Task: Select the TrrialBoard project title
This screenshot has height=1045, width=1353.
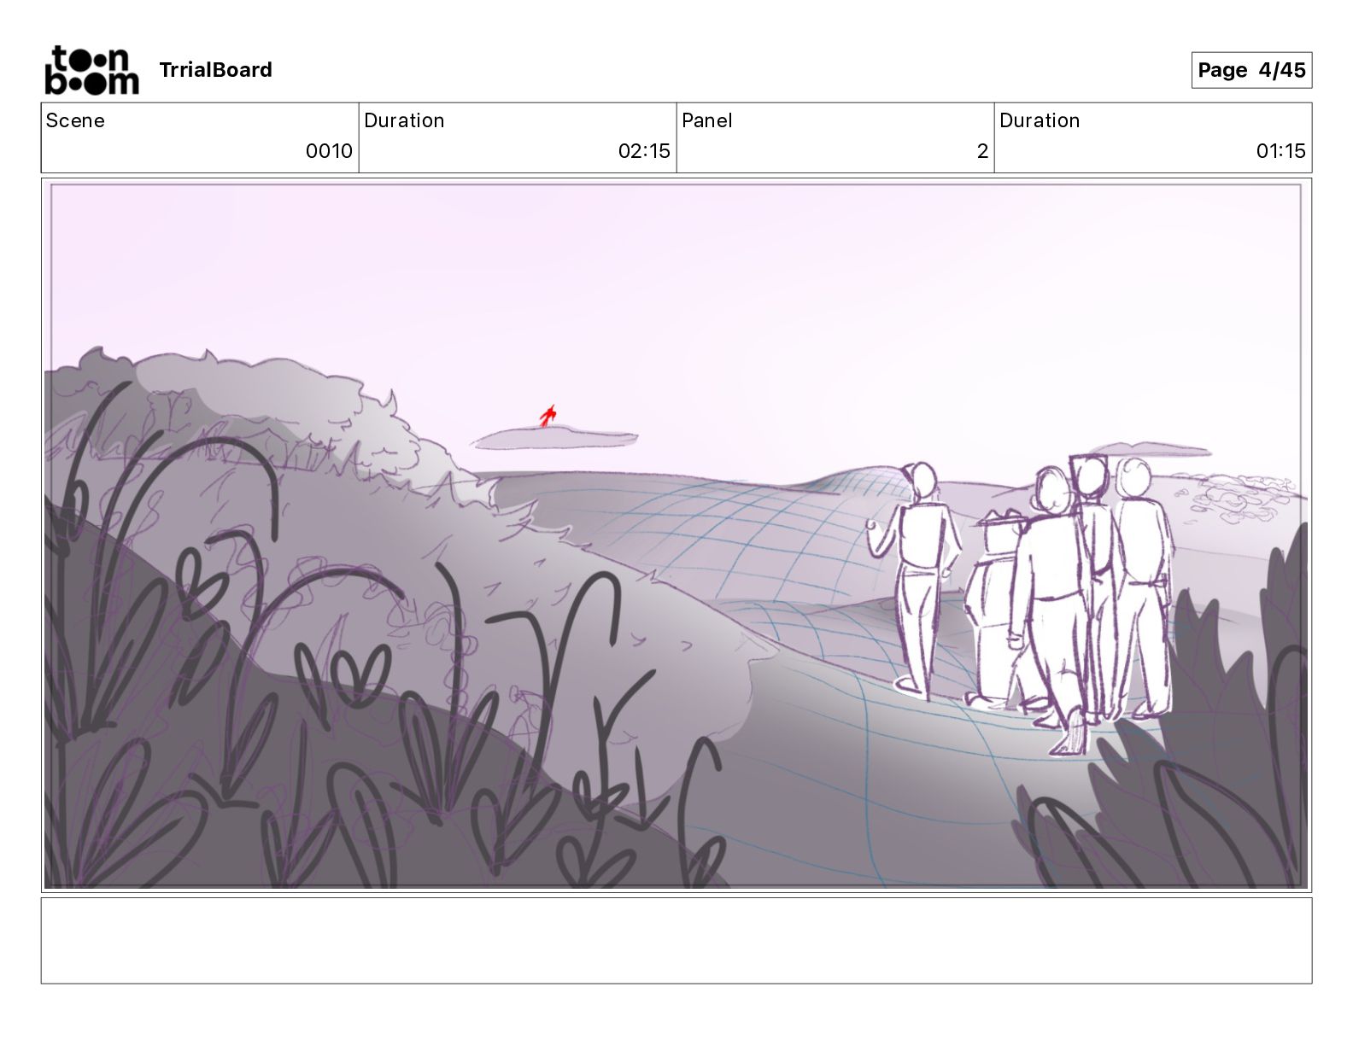Action: [215, 70]
